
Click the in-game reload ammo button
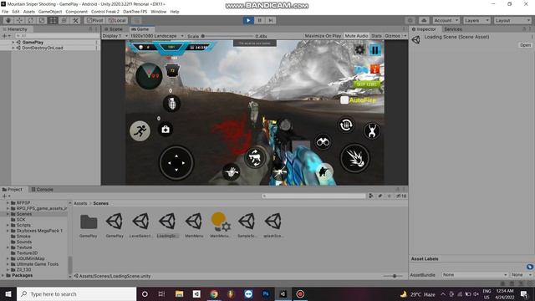(346, 125)
